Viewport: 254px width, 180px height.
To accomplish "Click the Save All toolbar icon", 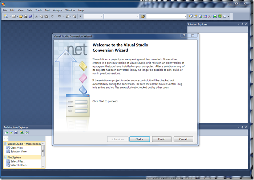I will click(x=31, y=16).
